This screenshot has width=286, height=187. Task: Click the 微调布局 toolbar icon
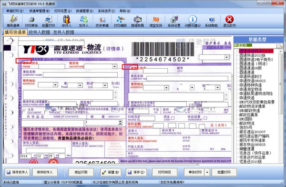click(x=138, y=21)
